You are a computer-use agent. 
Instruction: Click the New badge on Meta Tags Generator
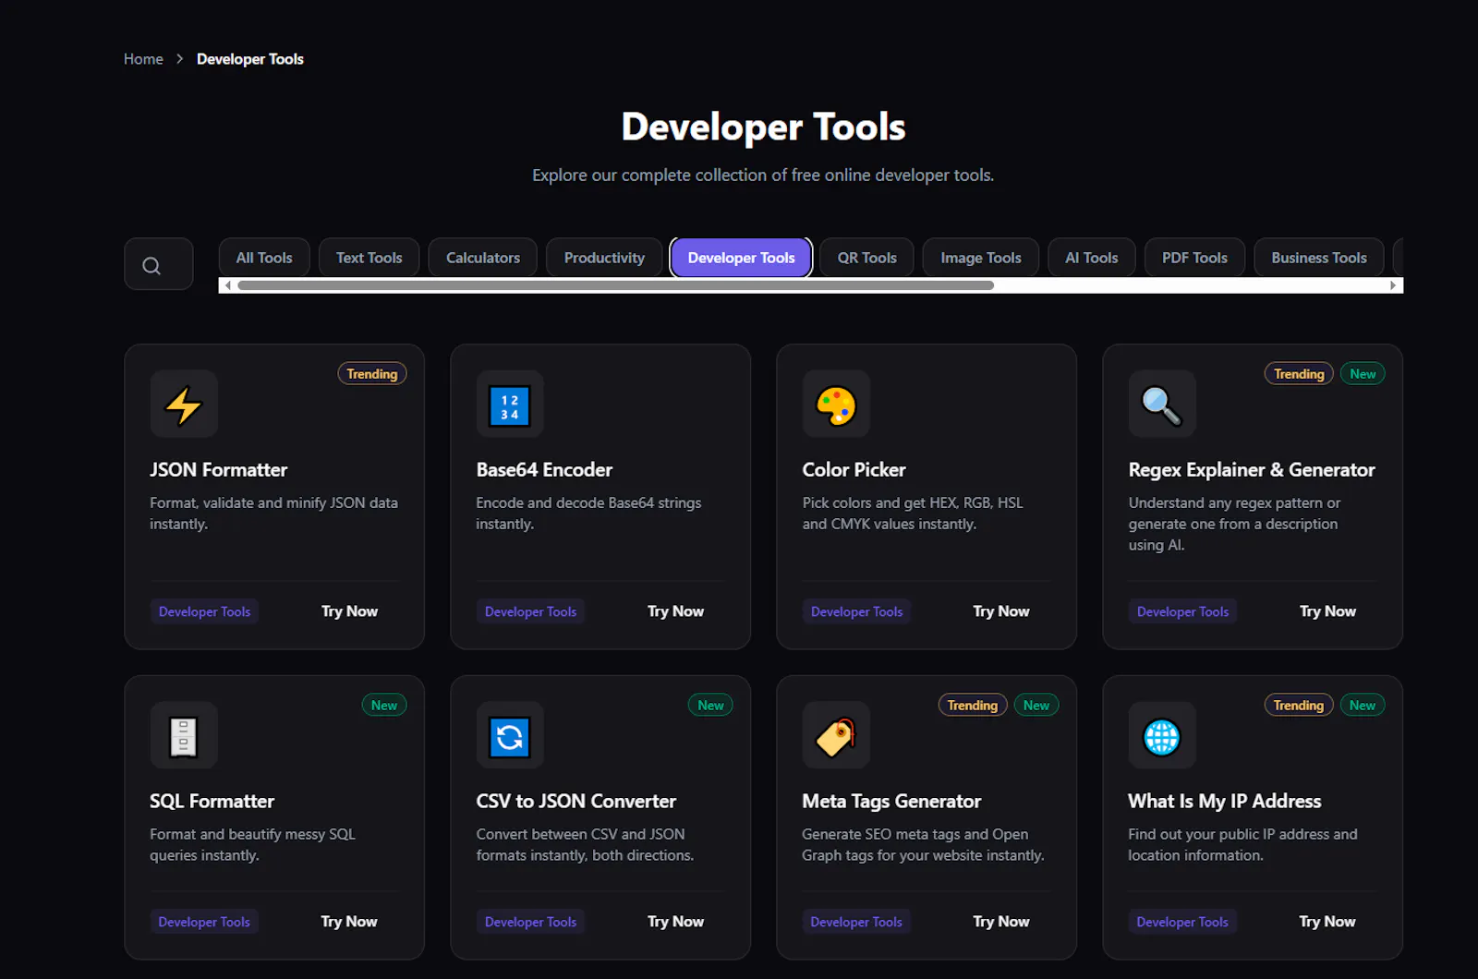point(1036,706)
